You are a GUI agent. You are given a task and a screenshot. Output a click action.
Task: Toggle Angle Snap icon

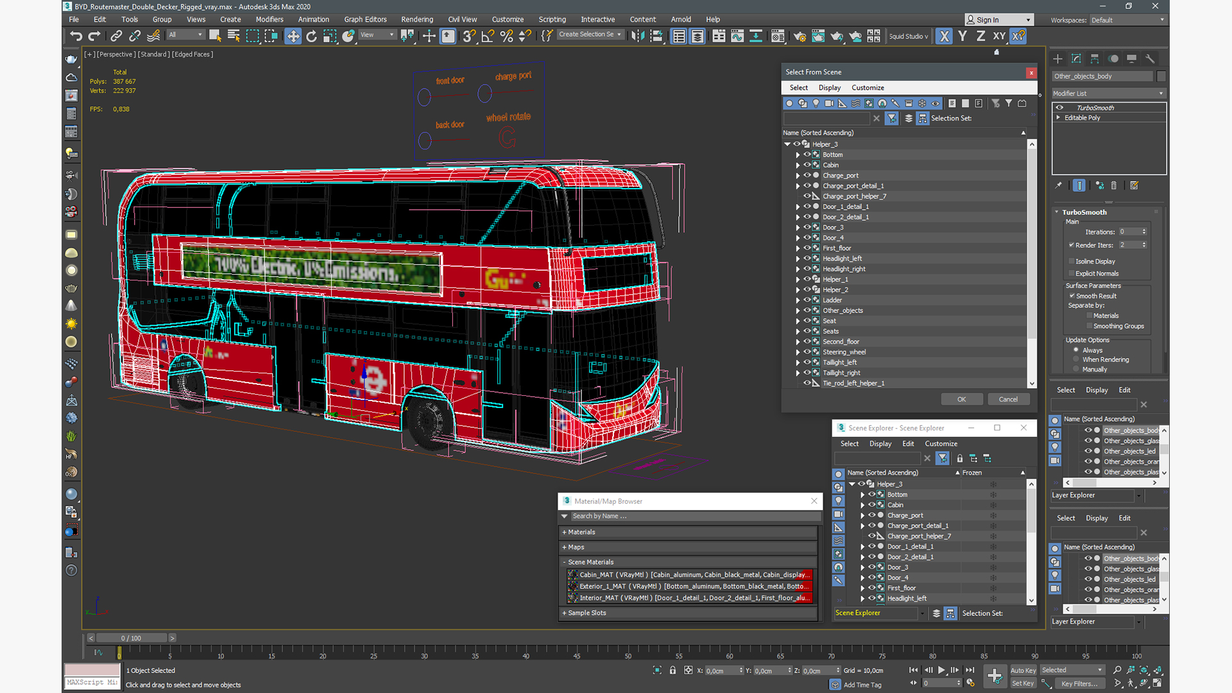click(x=488, y=37)
